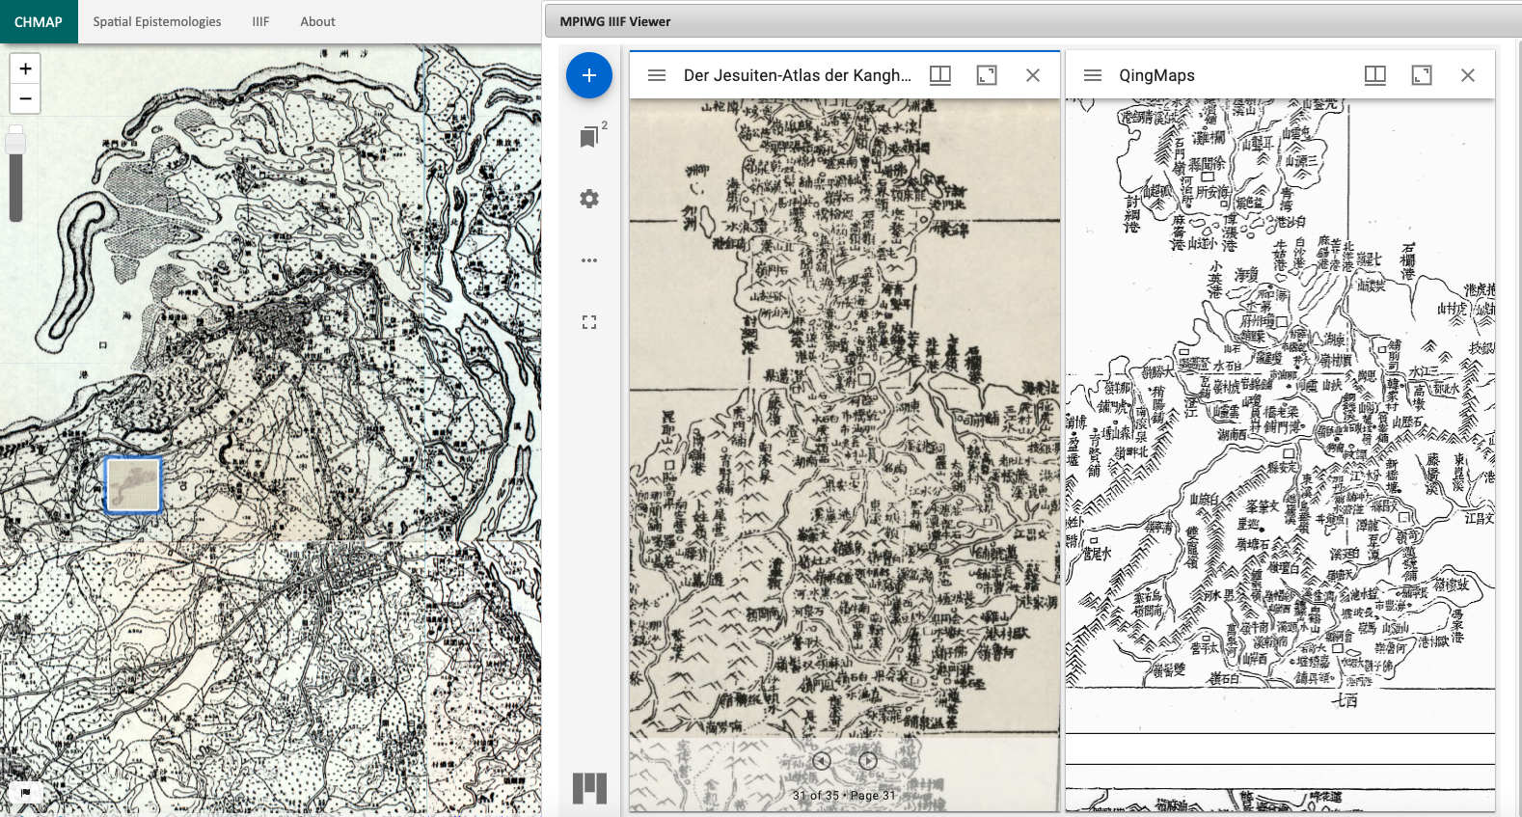
Task: Click the Mirador logo icon
Action: 589,788
